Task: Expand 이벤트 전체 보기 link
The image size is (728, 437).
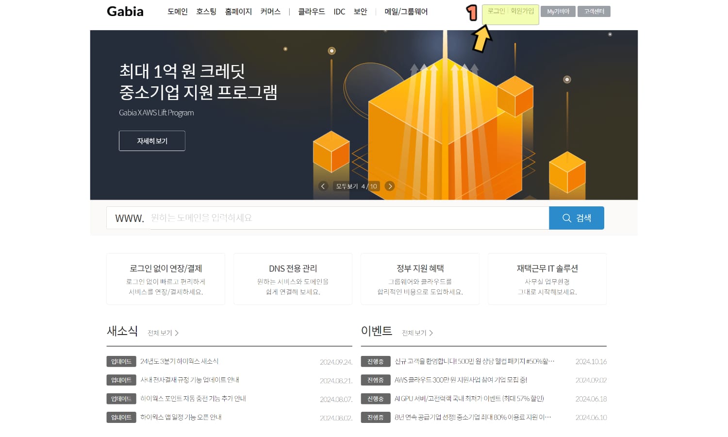Action: pos(417,333)
